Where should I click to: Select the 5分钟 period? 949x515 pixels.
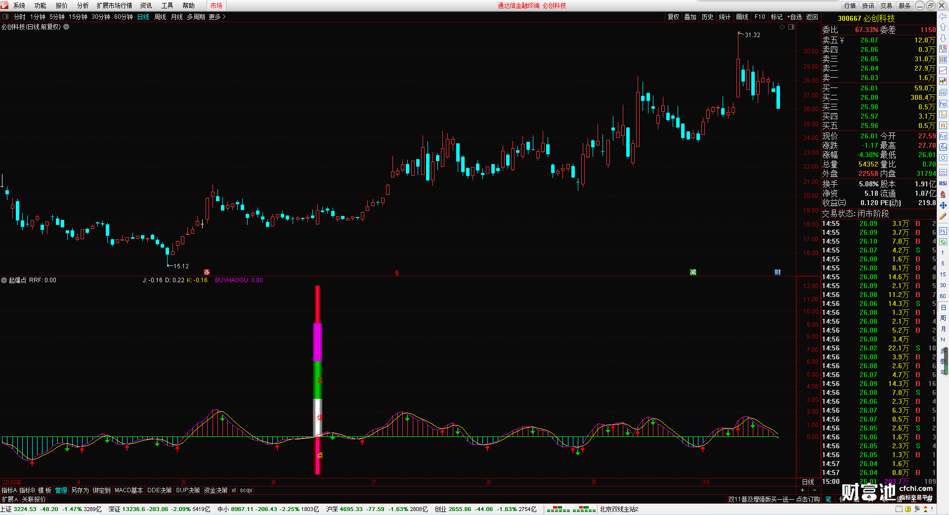[57, 17]
